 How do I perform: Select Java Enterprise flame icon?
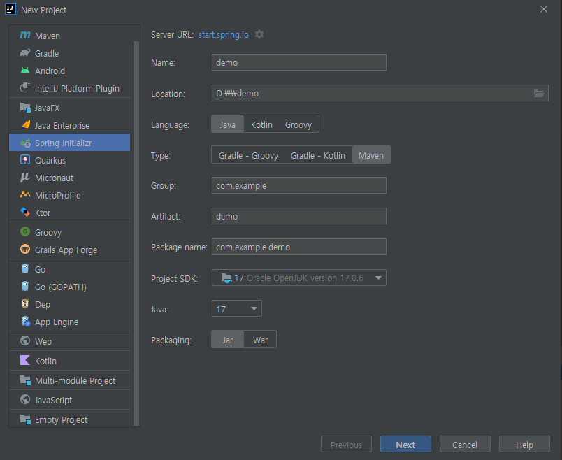tap(25, 125)
